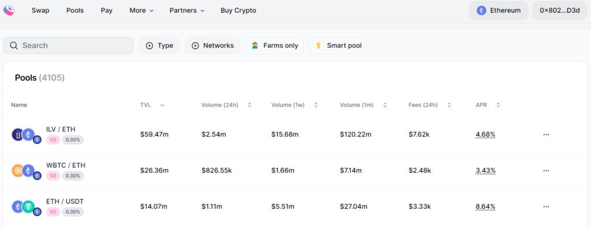Open the three-dot menu for WBTC / ETH
This screenshot has width=591, height=229.
point(546,171)
